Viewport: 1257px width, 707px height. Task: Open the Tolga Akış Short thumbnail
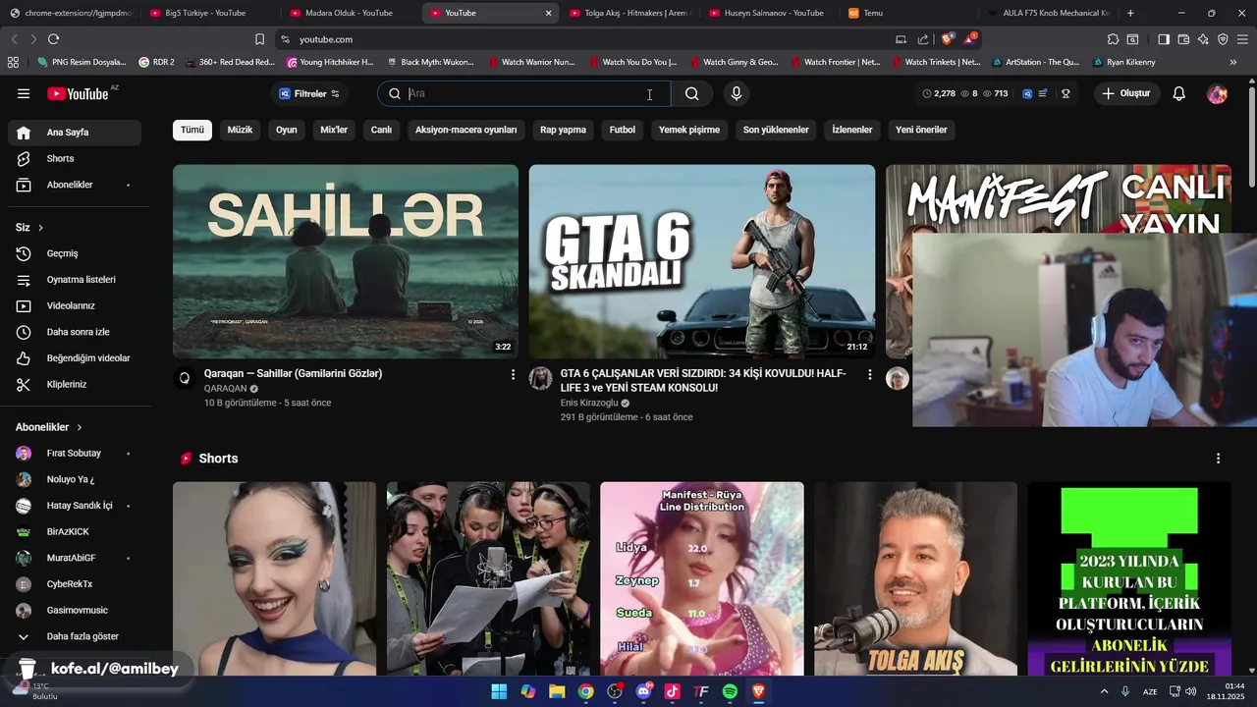(x=915, y=578)
